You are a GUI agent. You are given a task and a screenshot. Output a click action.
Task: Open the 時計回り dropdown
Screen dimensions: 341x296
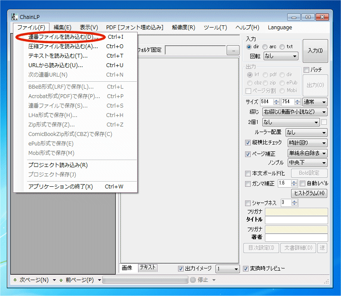pyautogui.click(x=307, y=143)
